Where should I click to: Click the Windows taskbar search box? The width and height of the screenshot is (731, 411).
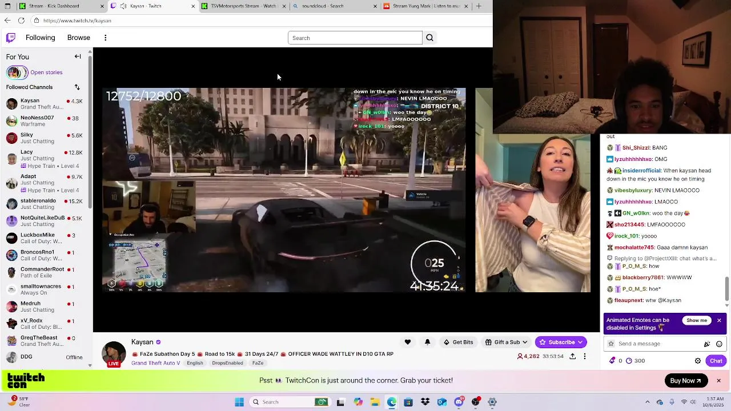pyautogui.click(x=291, y=402)
